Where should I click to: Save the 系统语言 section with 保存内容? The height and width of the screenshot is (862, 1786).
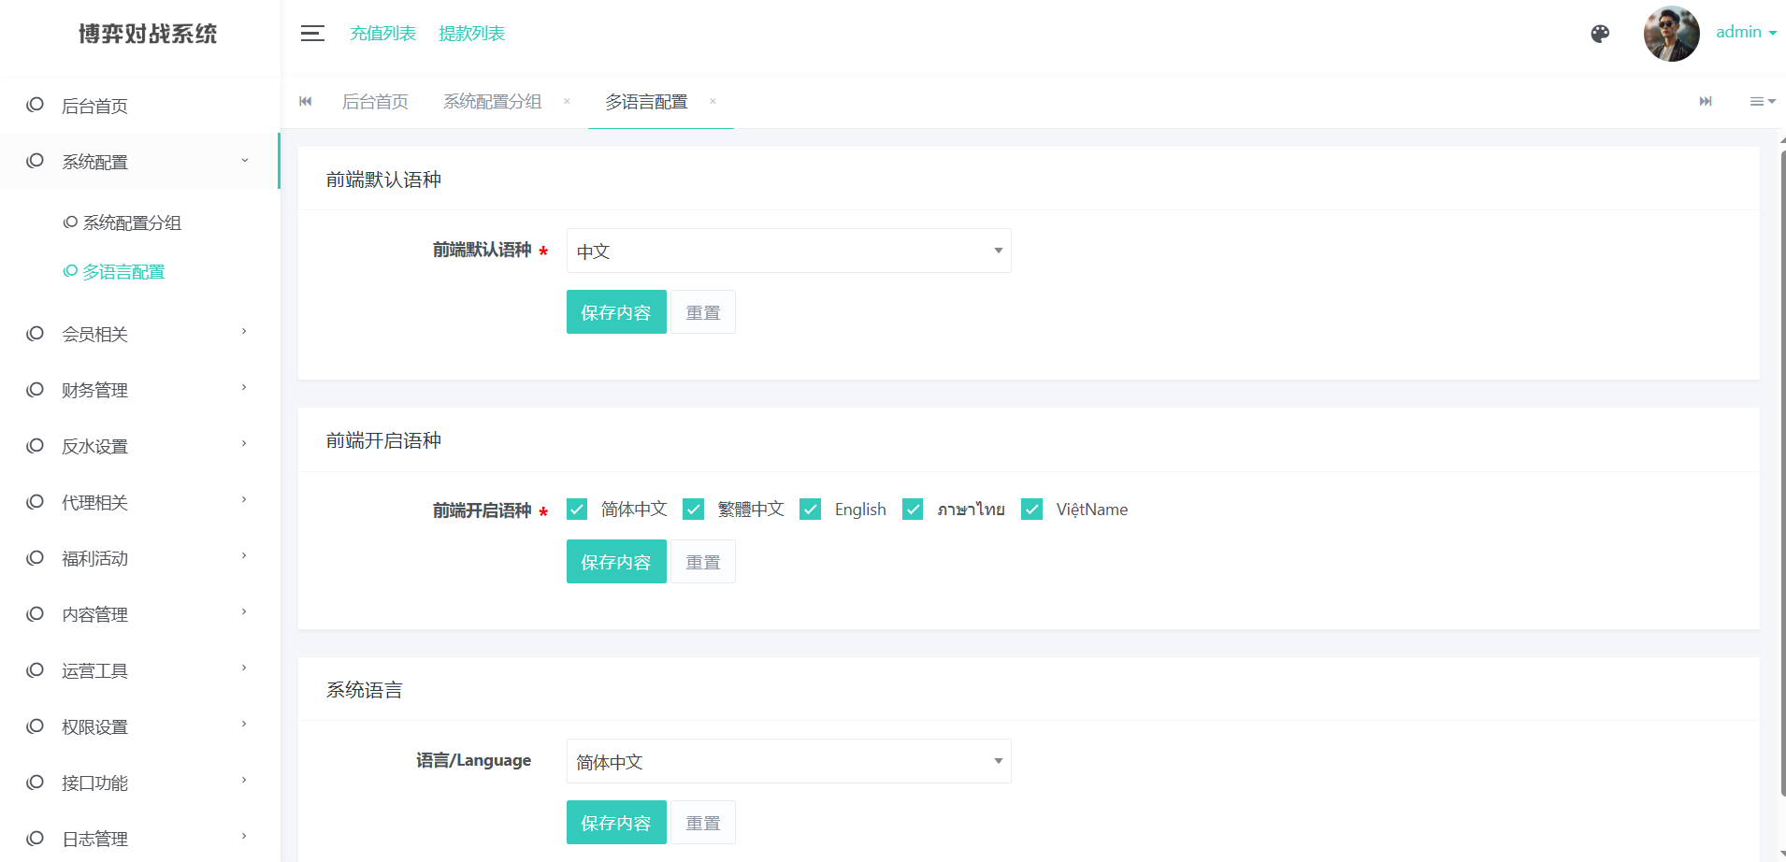point(616,822)
